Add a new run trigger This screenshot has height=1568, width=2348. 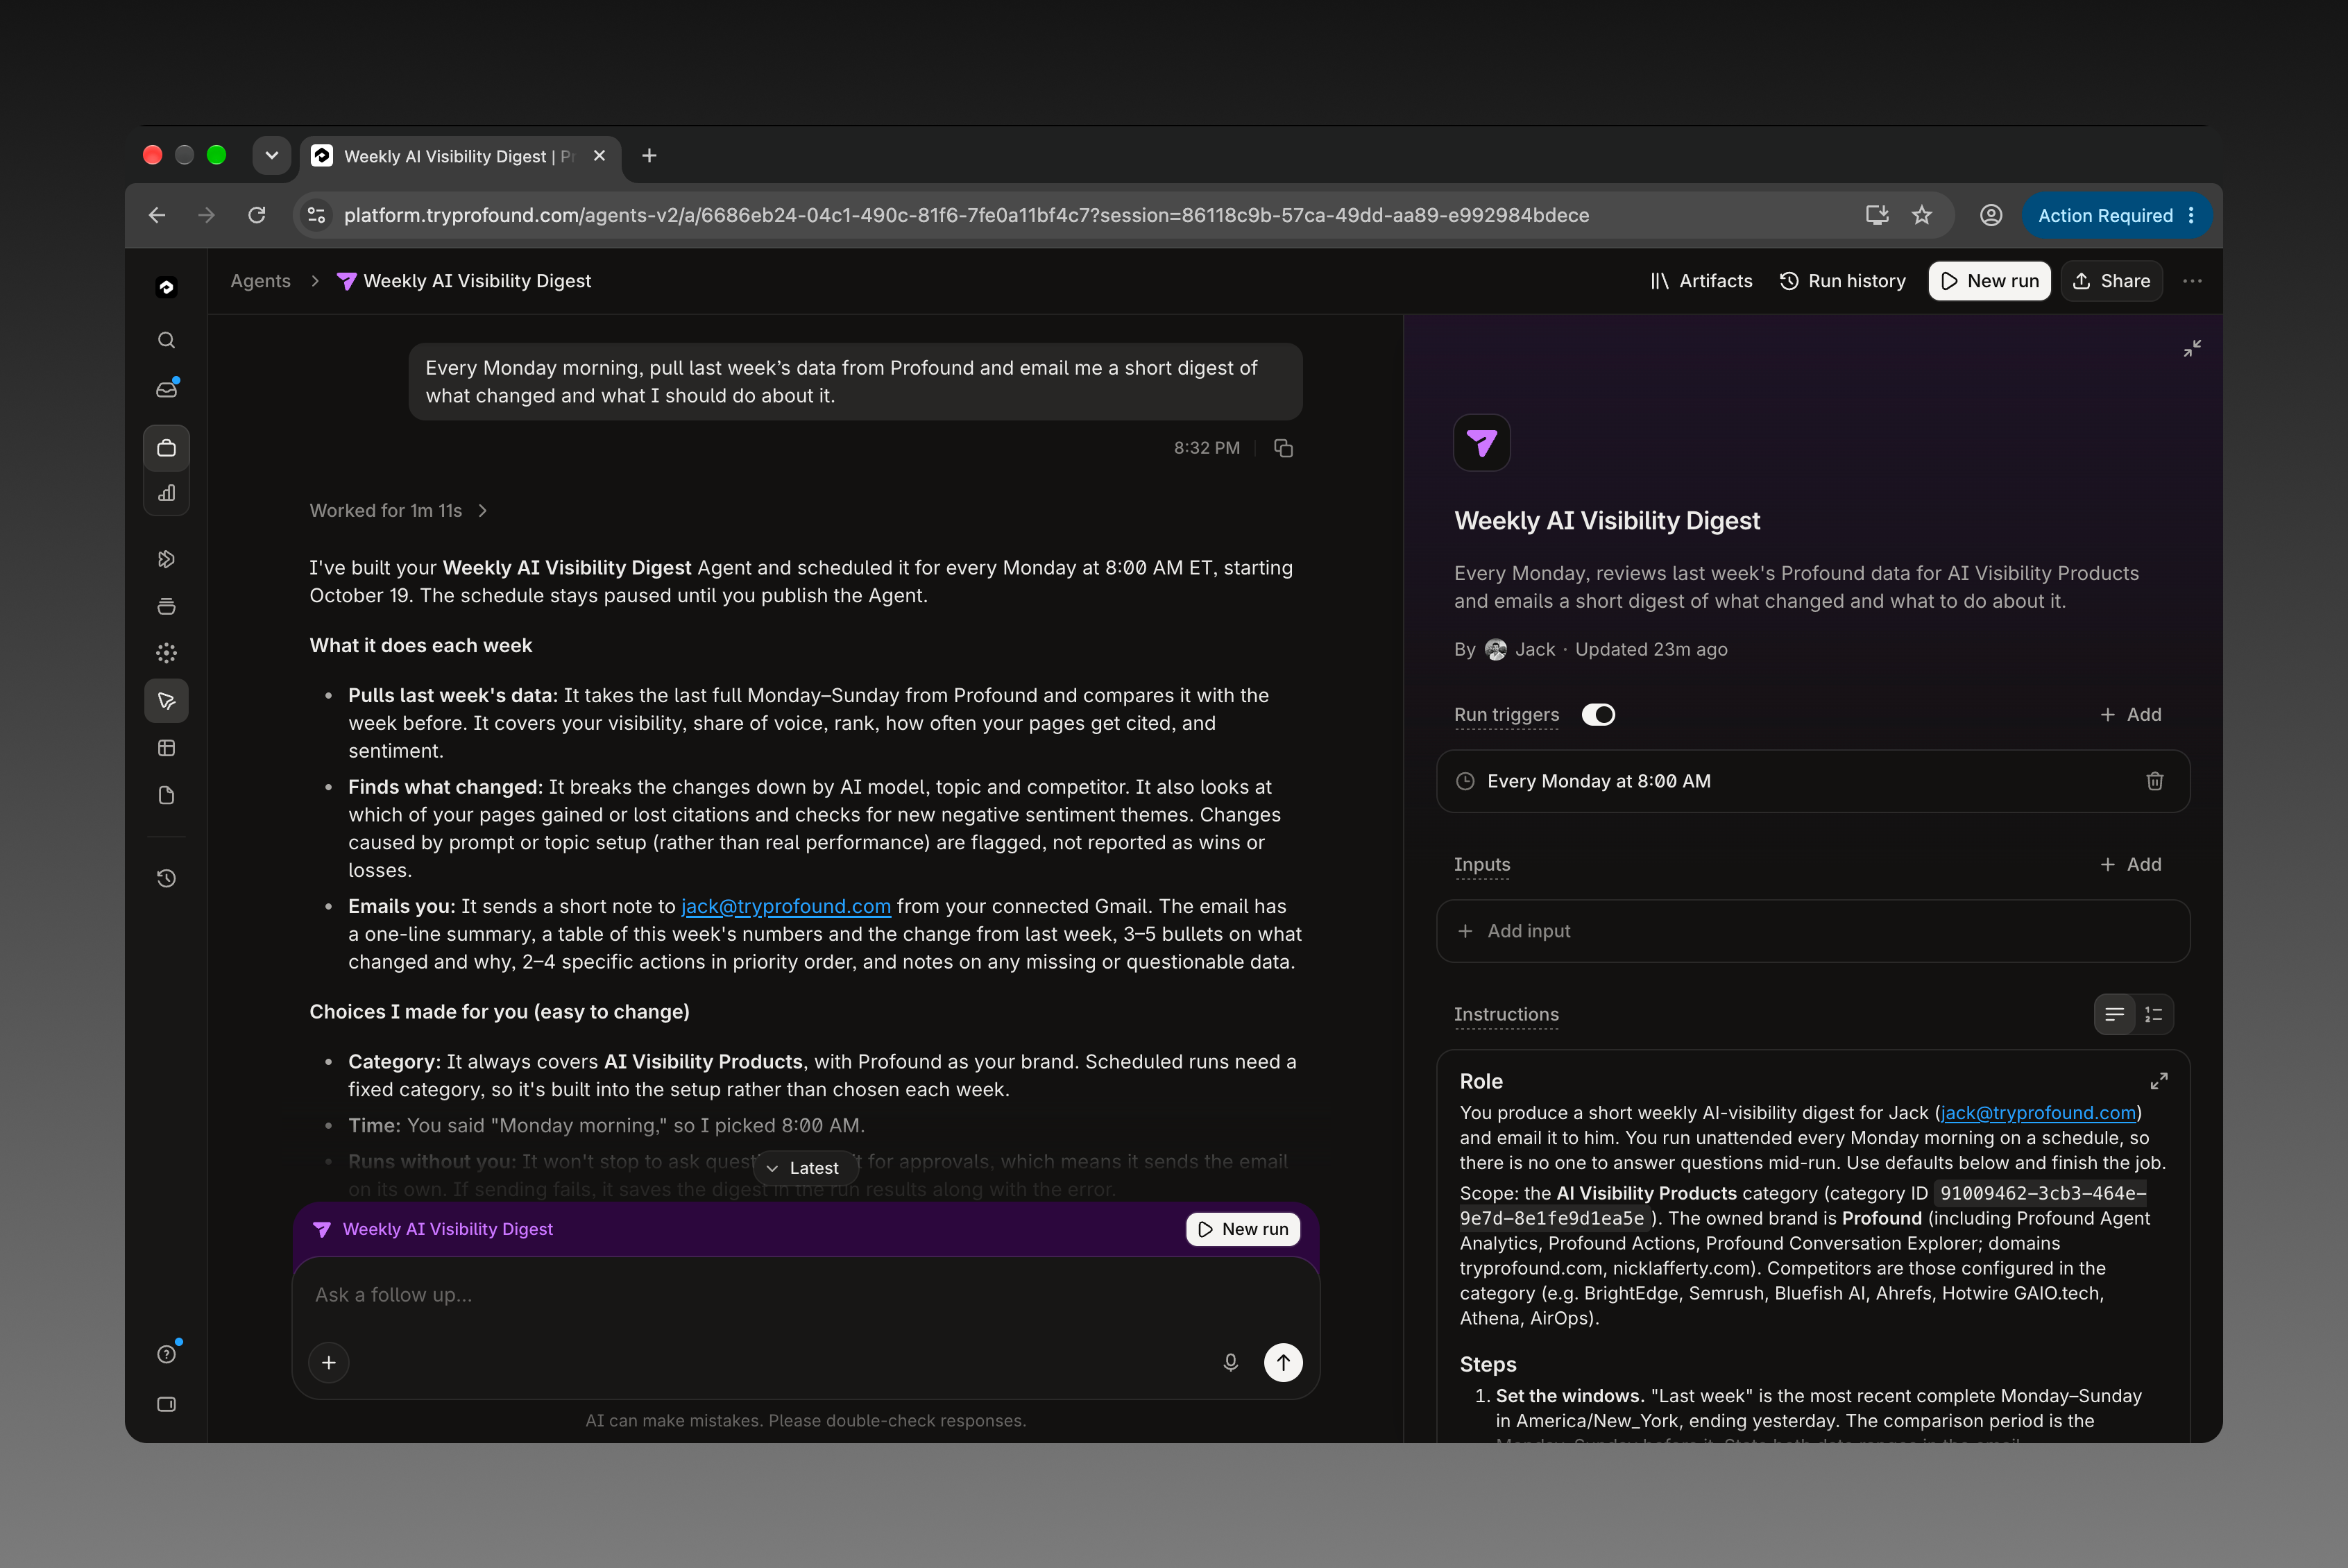[x=2130, y=715]
